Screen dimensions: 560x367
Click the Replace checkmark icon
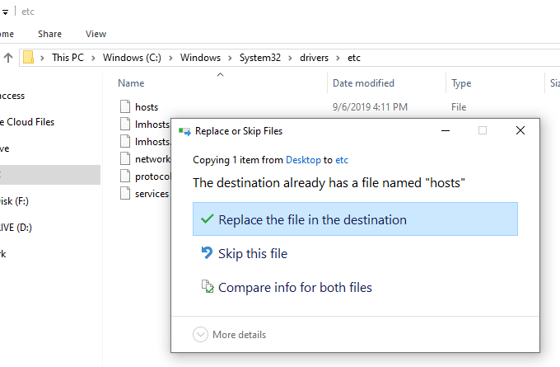click(206, 219)
